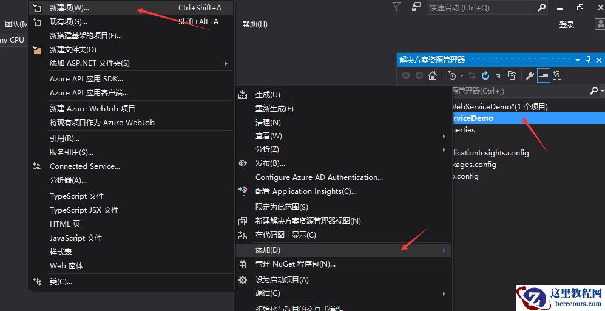The image size is (605, 311).
Task: Click the 生成(U) build icon
Action: [243, 95]
